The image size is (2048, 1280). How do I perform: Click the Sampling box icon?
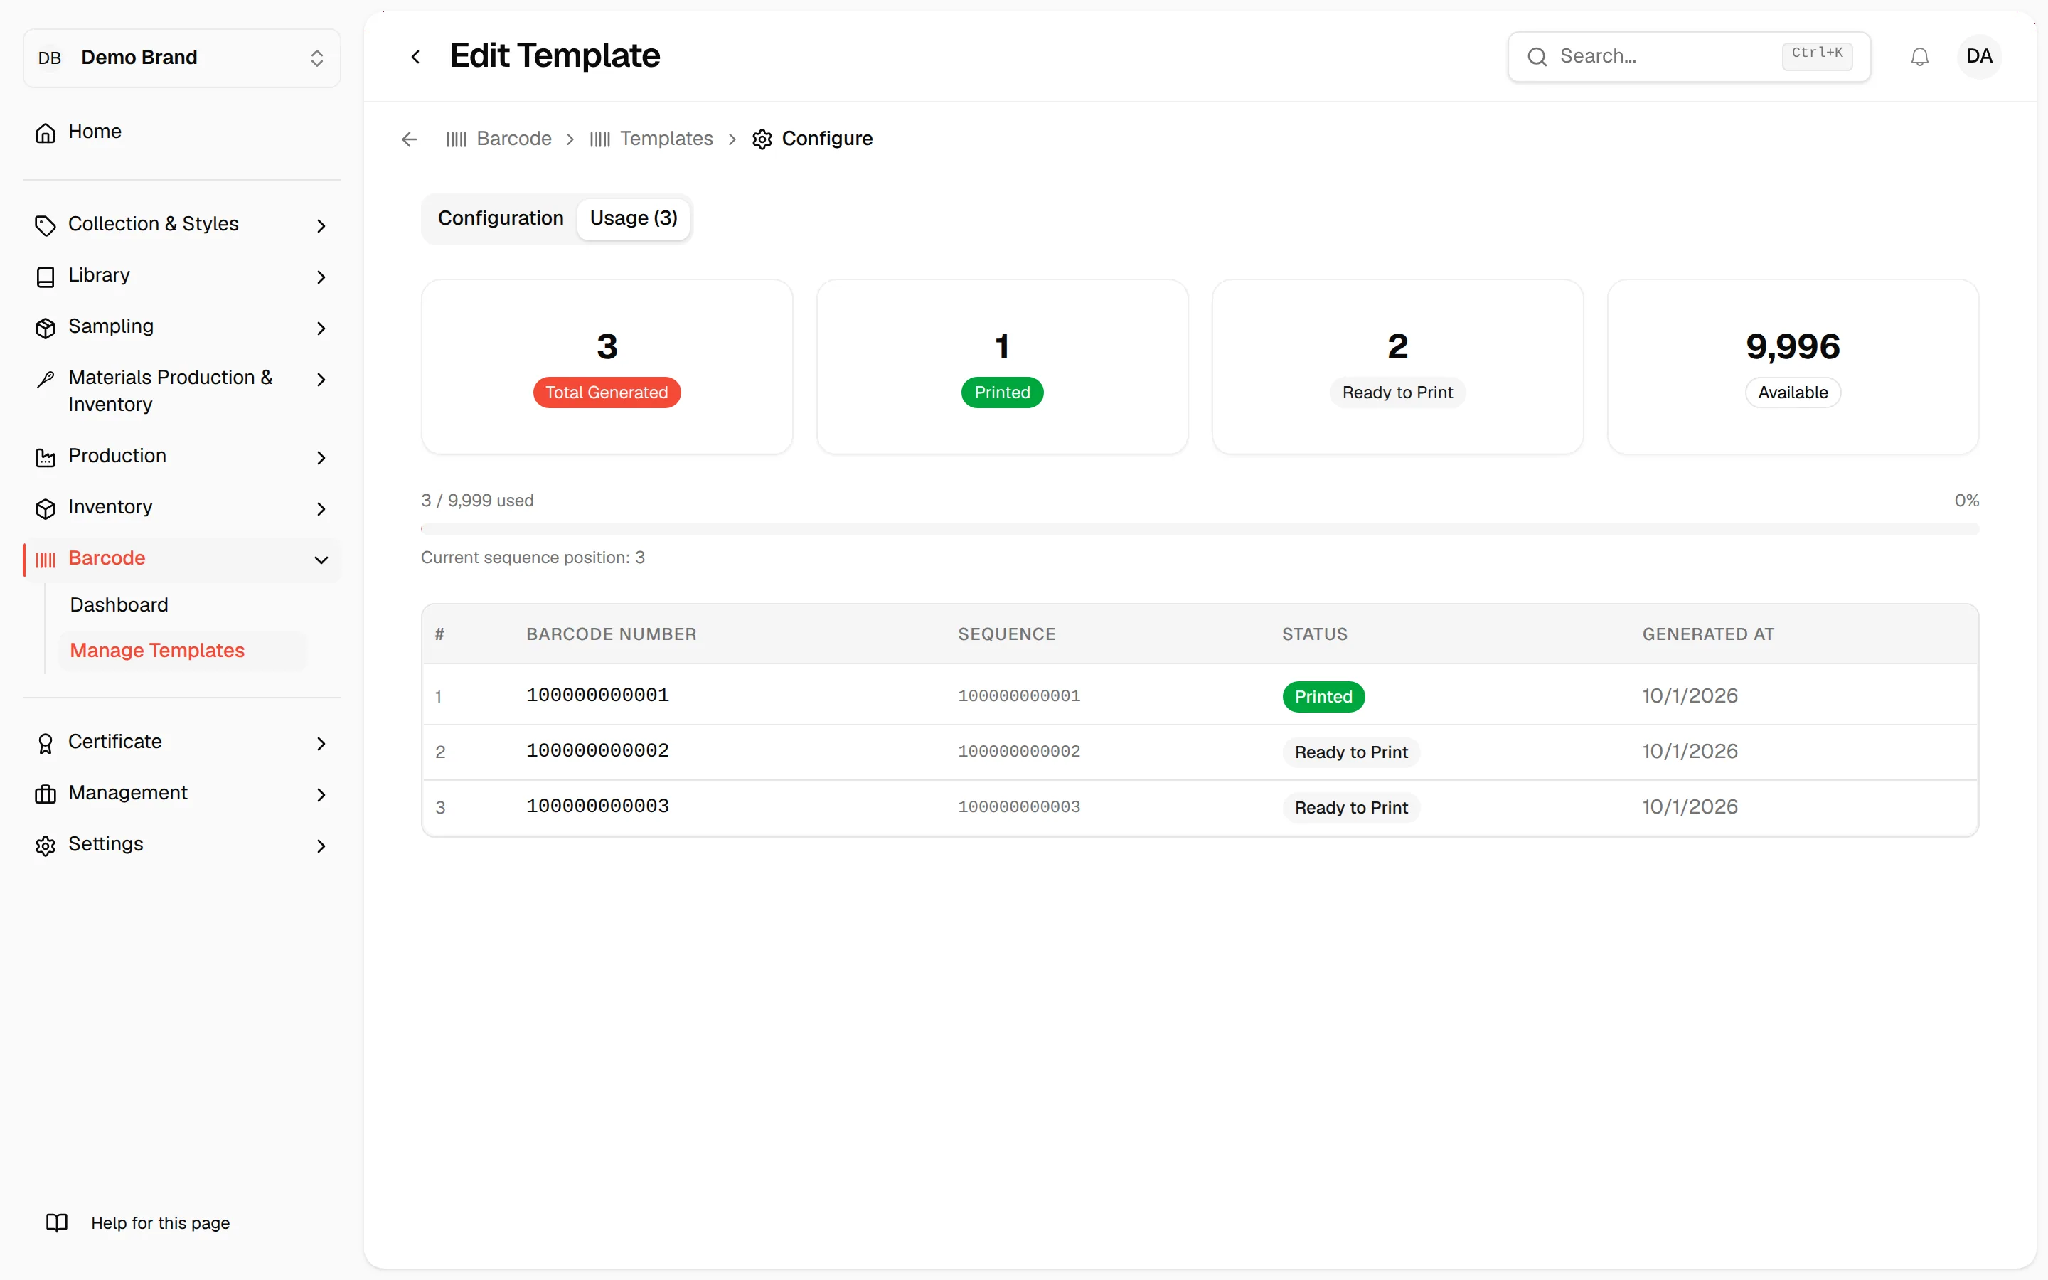coord(46,328)
